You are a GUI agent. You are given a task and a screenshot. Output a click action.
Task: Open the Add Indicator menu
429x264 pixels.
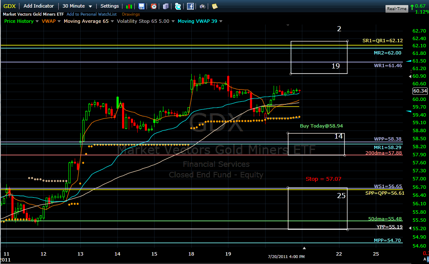pos(38,6)
